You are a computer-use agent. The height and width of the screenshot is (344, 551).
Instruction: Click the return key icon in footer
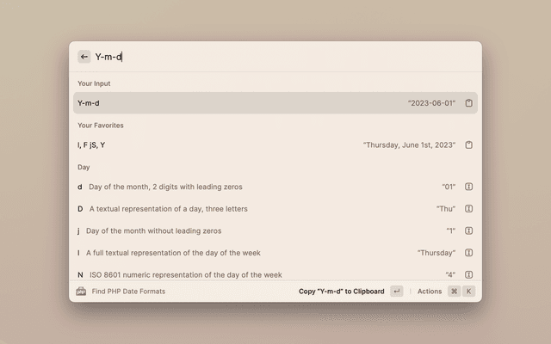[396, 292]
